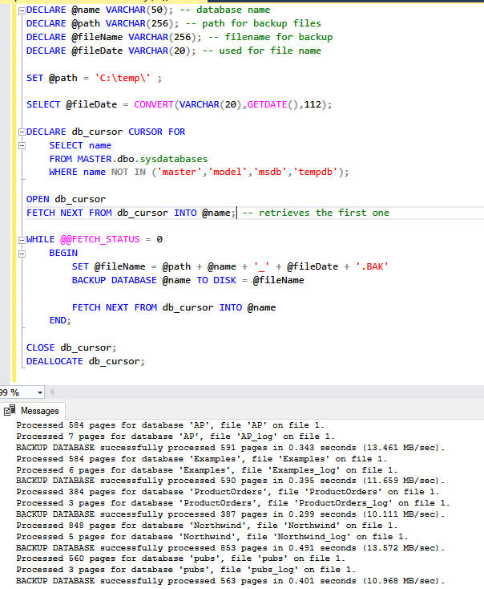
Task: Click the CONVERT function keyword
Action: click(x=154, y=104)
